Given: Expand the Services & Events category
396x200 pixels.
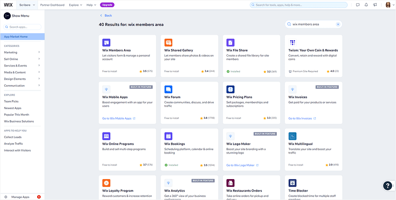Looking at the screenshot, I should 22,66.
